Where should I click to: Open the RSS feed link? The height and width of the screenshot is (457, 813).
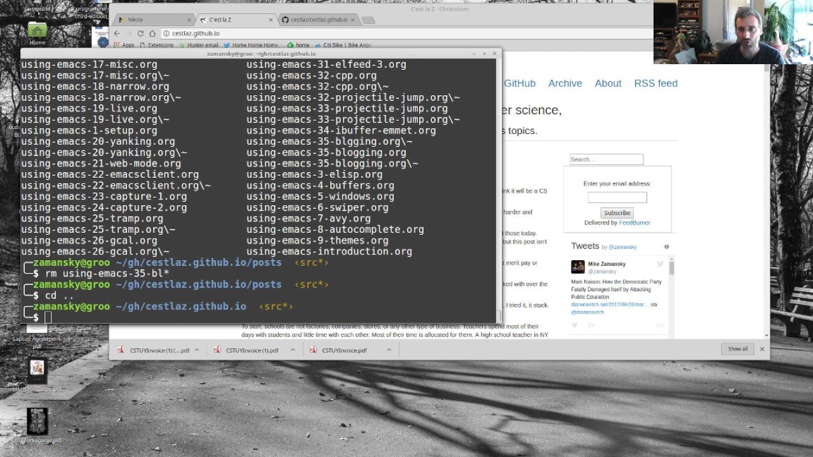[655, 83]
